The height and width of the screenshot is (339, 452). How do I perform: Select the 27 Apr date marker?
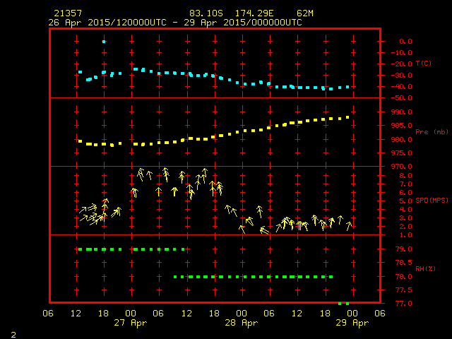coord(131,323)
